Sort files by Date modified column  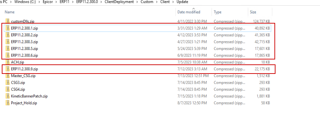[x=189, y=12]
